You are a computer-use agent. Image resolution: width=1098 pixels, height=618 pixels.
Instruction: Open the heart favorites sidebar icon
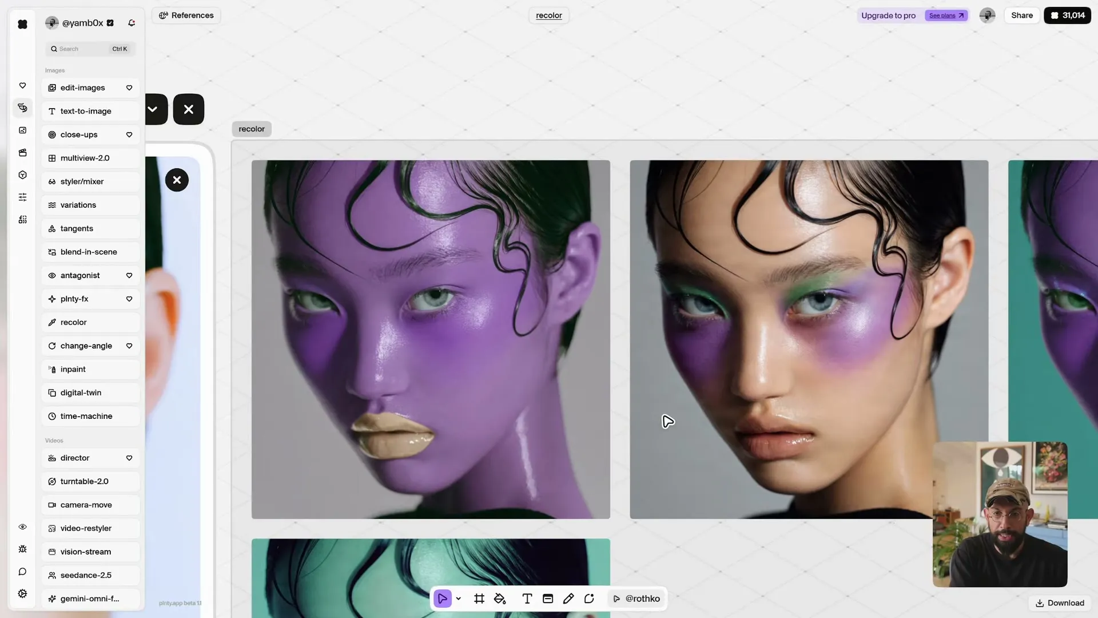click(22, 86)
